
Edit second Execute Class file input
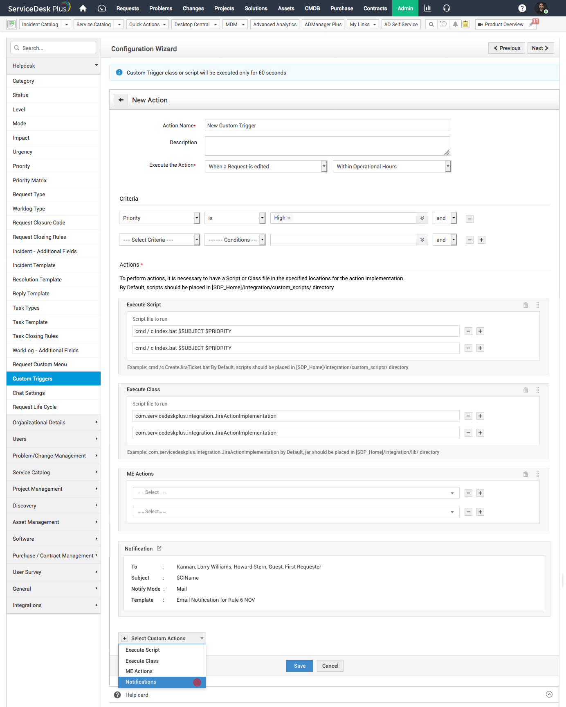296,433
